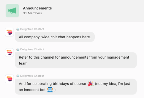Click the 'Refer to this channel' message bubble

point(76,60)
